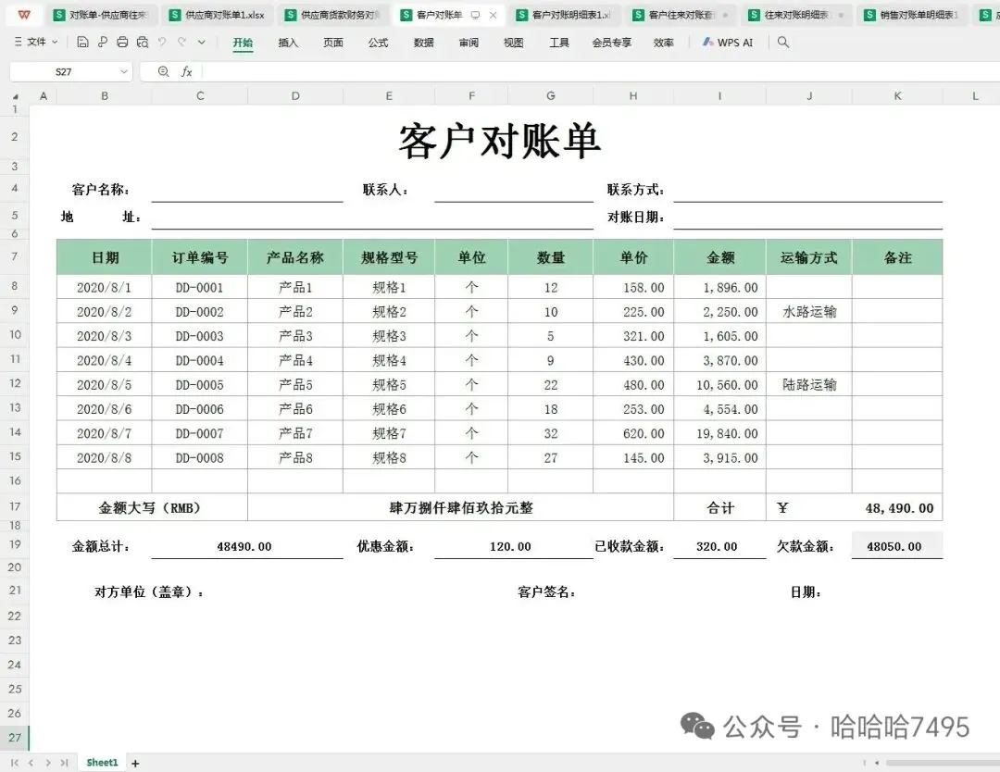Switch to 往来对账明细表 document tab
Viewport: 1000px width, 772px height.
pos(795,15)
